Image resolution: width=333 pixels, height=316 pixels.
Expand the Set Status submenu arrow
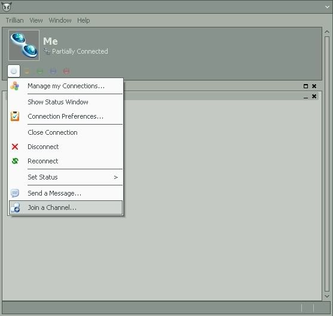tap(115, 177)
